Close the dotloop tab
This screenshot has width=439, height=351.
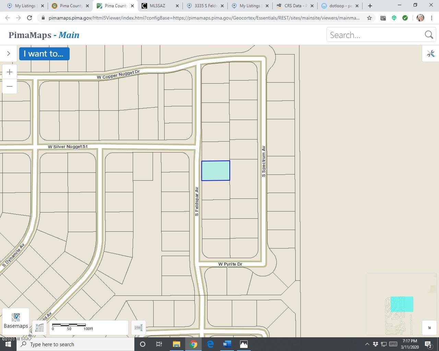[x=357, y=6]
